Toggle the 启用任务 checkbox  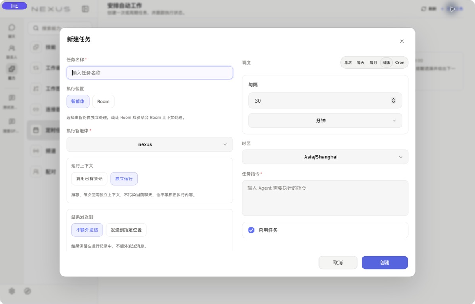click(x=251, y=230)
